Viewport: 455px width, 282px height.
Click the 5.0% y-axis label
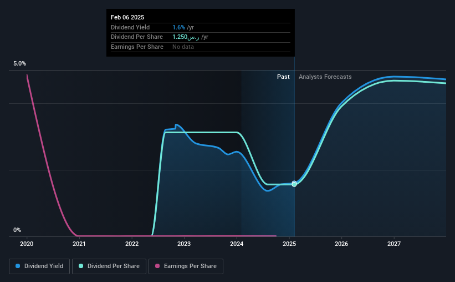pyautogui.click(x=19, y=64)
